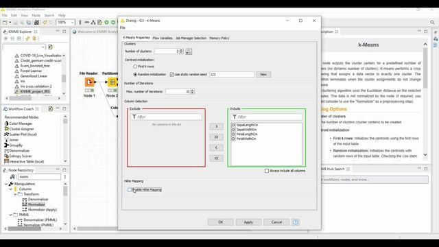Click the Node Repository search icon
439x247 pixels.
(12, 177)
